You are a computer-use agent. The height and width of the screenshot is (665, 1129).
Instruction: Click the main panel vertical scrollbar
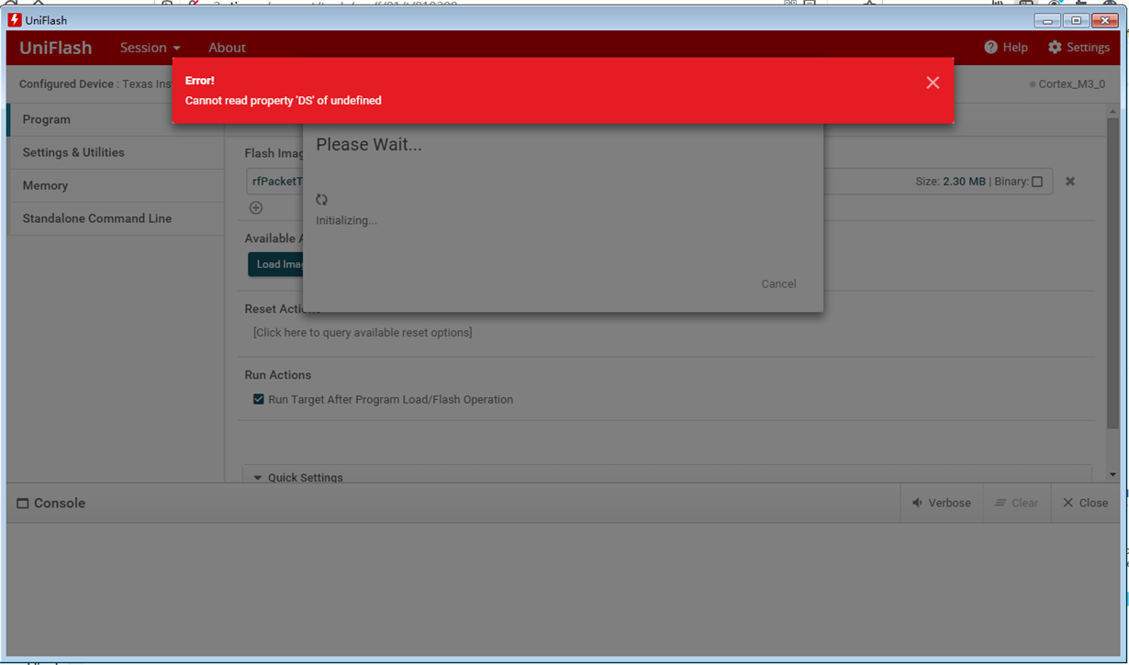[x=1112, y=272]
